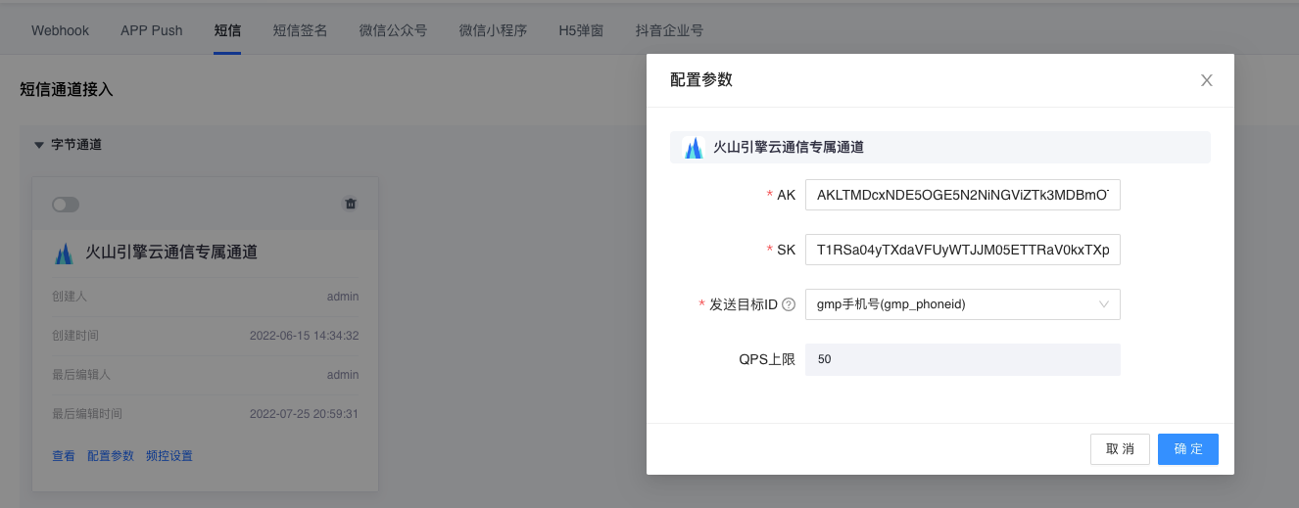Open 频控设置 link
The image size is (1299, 508).
coord(169,456)
